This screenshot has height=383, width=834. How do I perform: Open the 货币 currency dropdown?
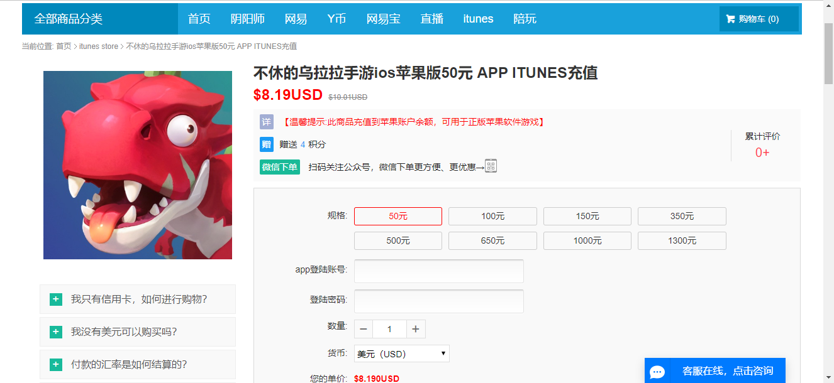coord(402,353)
